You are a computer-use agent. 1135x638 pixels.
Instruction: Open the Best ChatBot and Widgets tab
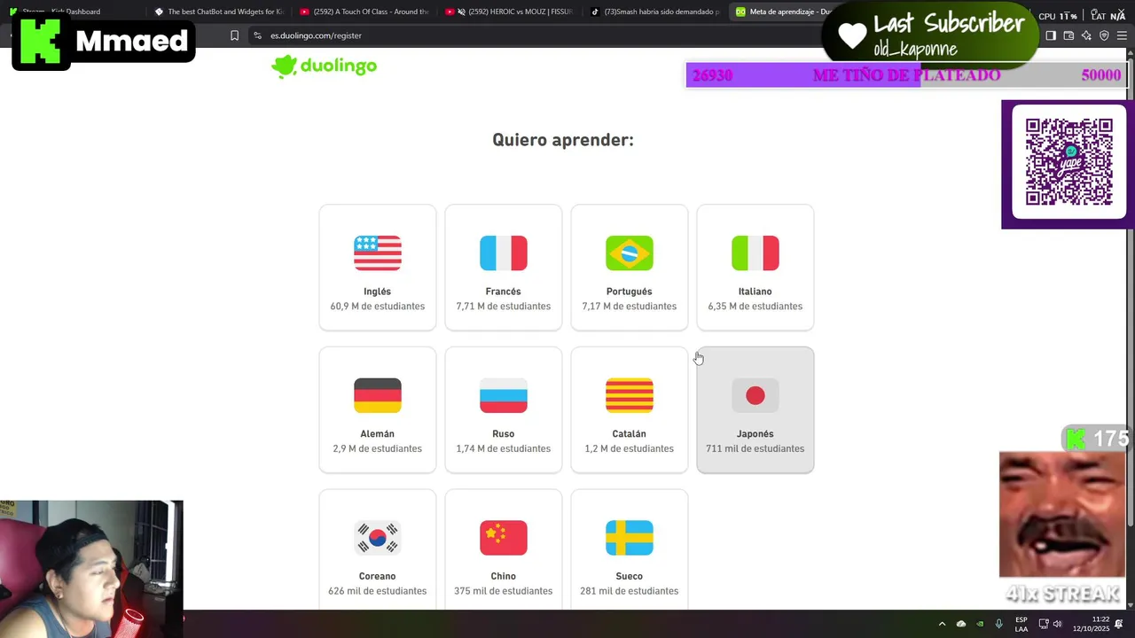(x=219, y=12)
